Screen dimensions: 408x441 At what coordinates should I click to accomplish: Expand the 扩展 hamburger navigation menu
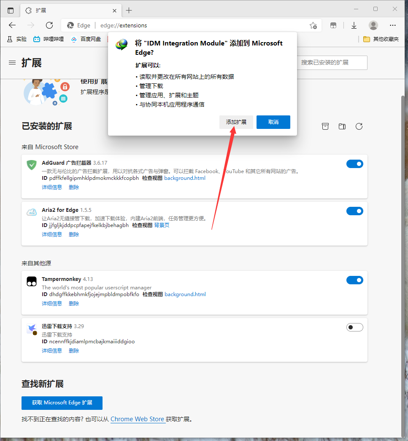click(12, 63)
